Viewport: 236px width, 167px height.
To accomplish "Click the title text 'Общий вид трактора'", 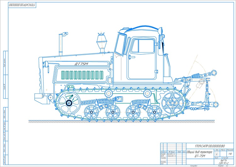I will 199,152.
